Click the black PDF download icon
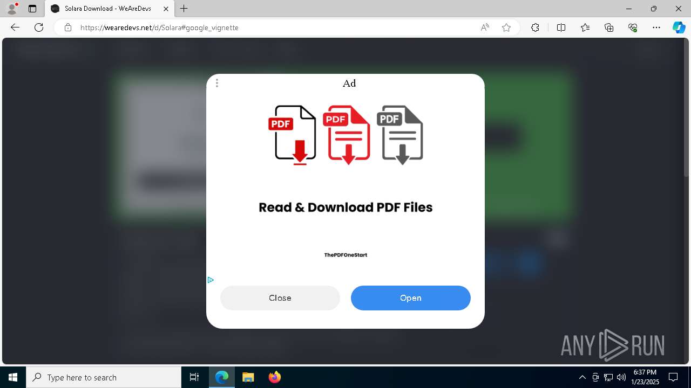This screenshot has height=388, width=691. pyautogui.click(x=292, y=135)
